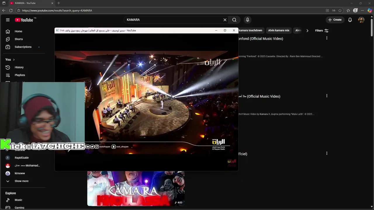View site information lock icon
Screen dimensions: 374x210
[19, 10]
